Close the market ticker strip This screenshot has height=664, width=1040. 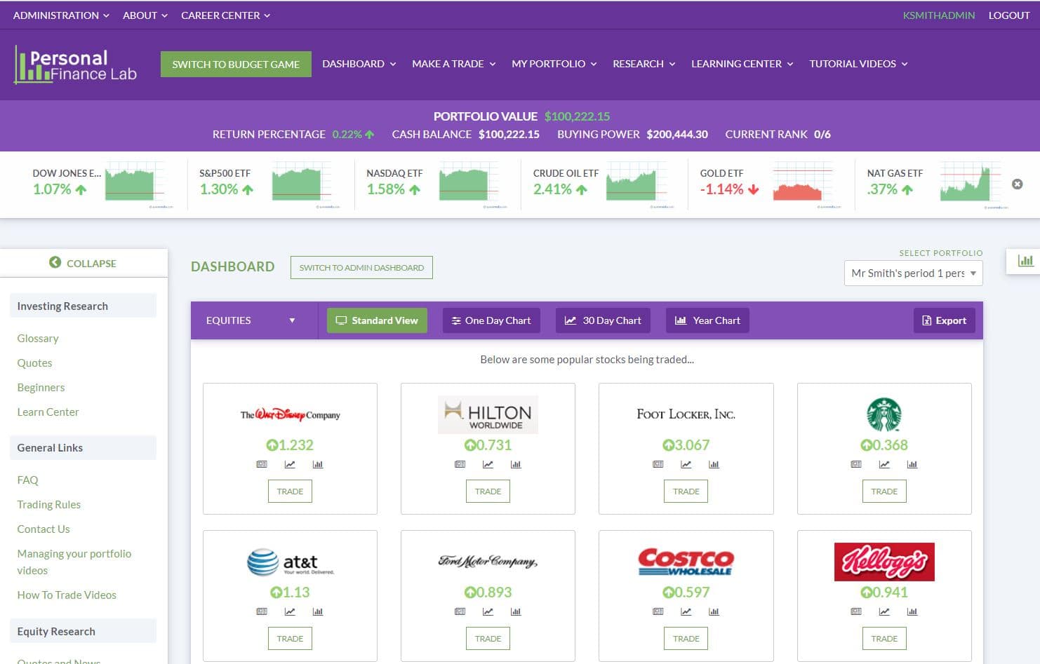pyautogui.click(x=1017, y=184)
